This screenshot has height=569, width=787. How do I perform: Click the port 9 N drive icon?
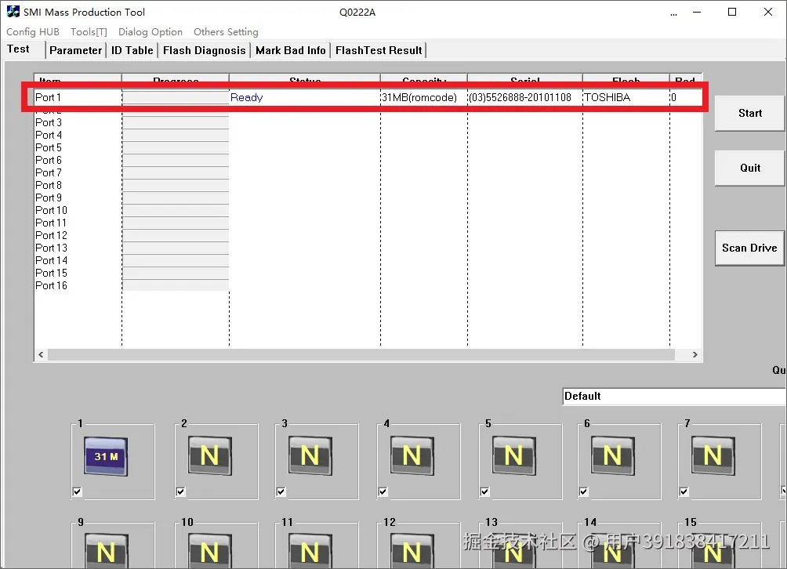(x=107, y=551)
